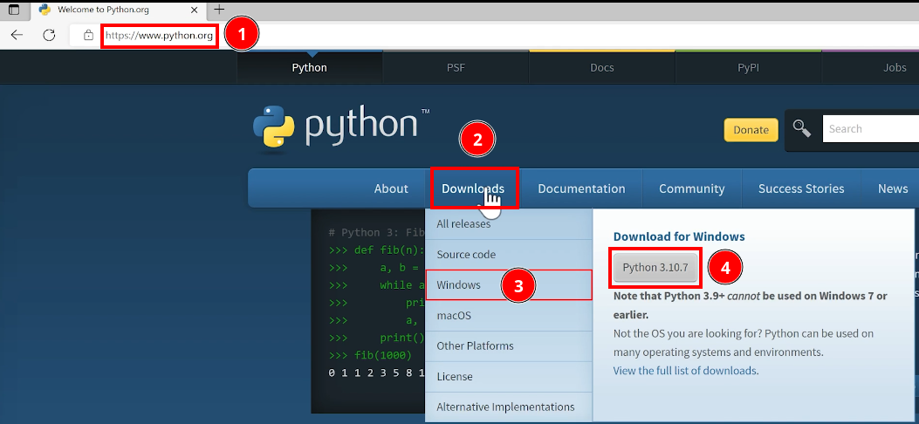The width and height of the screenshot is (919, 424).
Task: Open a new tab with plus icon
Action: click(219, 10)
